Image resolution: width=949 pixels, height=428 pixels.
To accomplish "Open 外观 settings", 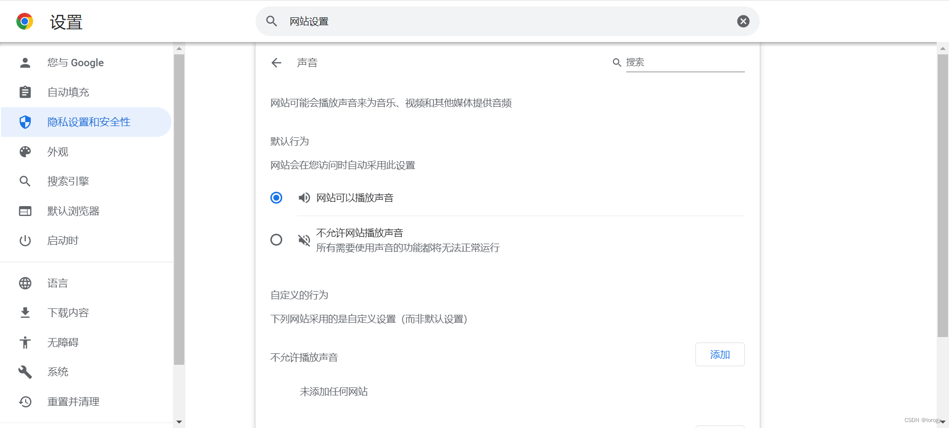I will (x=86, y=152).
